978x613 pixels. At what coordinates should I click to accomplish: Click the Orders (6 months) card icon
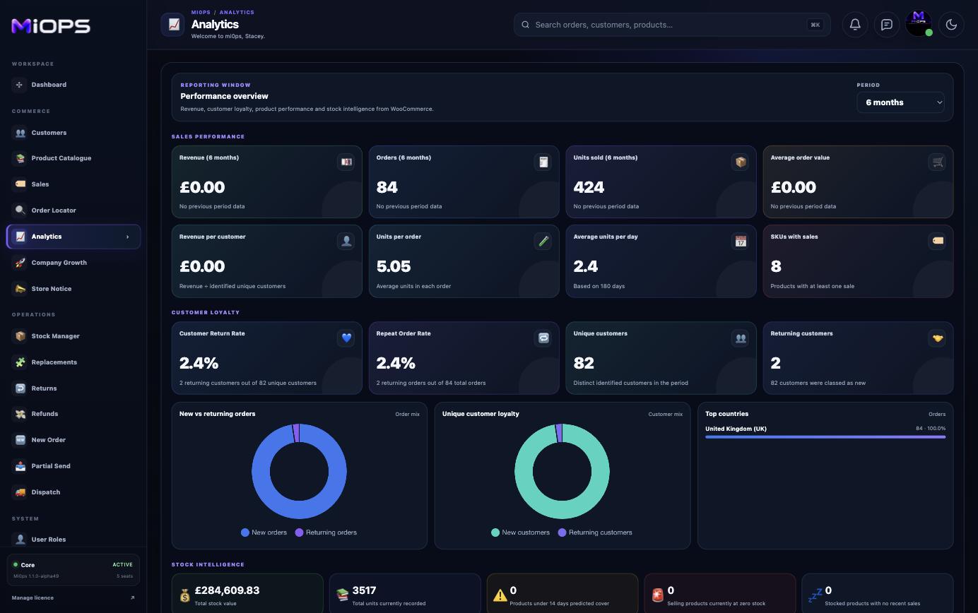[x=543, y=162]
